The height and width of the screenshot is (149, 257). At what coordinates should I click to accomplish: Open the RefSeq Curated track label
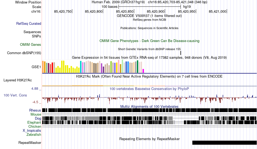pos(29,23)
